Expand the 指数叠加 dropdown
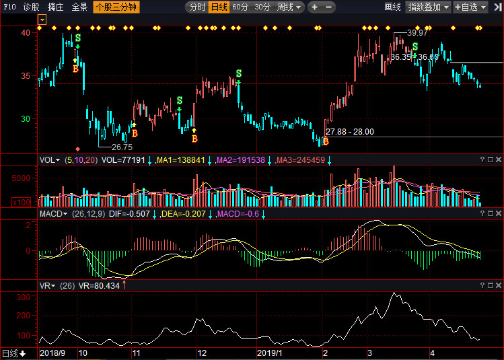504x360 pixels. point(428,7)
